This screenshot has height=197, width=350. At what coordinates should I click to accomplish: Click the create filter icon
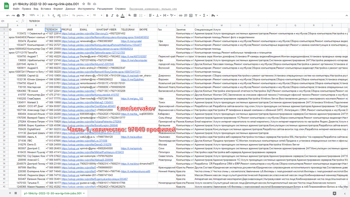point(196,15)
